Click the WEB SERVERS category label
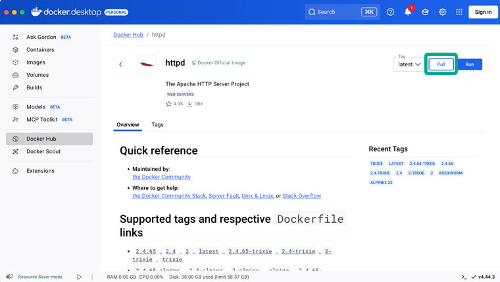Viewport: 500px width, 282px height. 180,94
